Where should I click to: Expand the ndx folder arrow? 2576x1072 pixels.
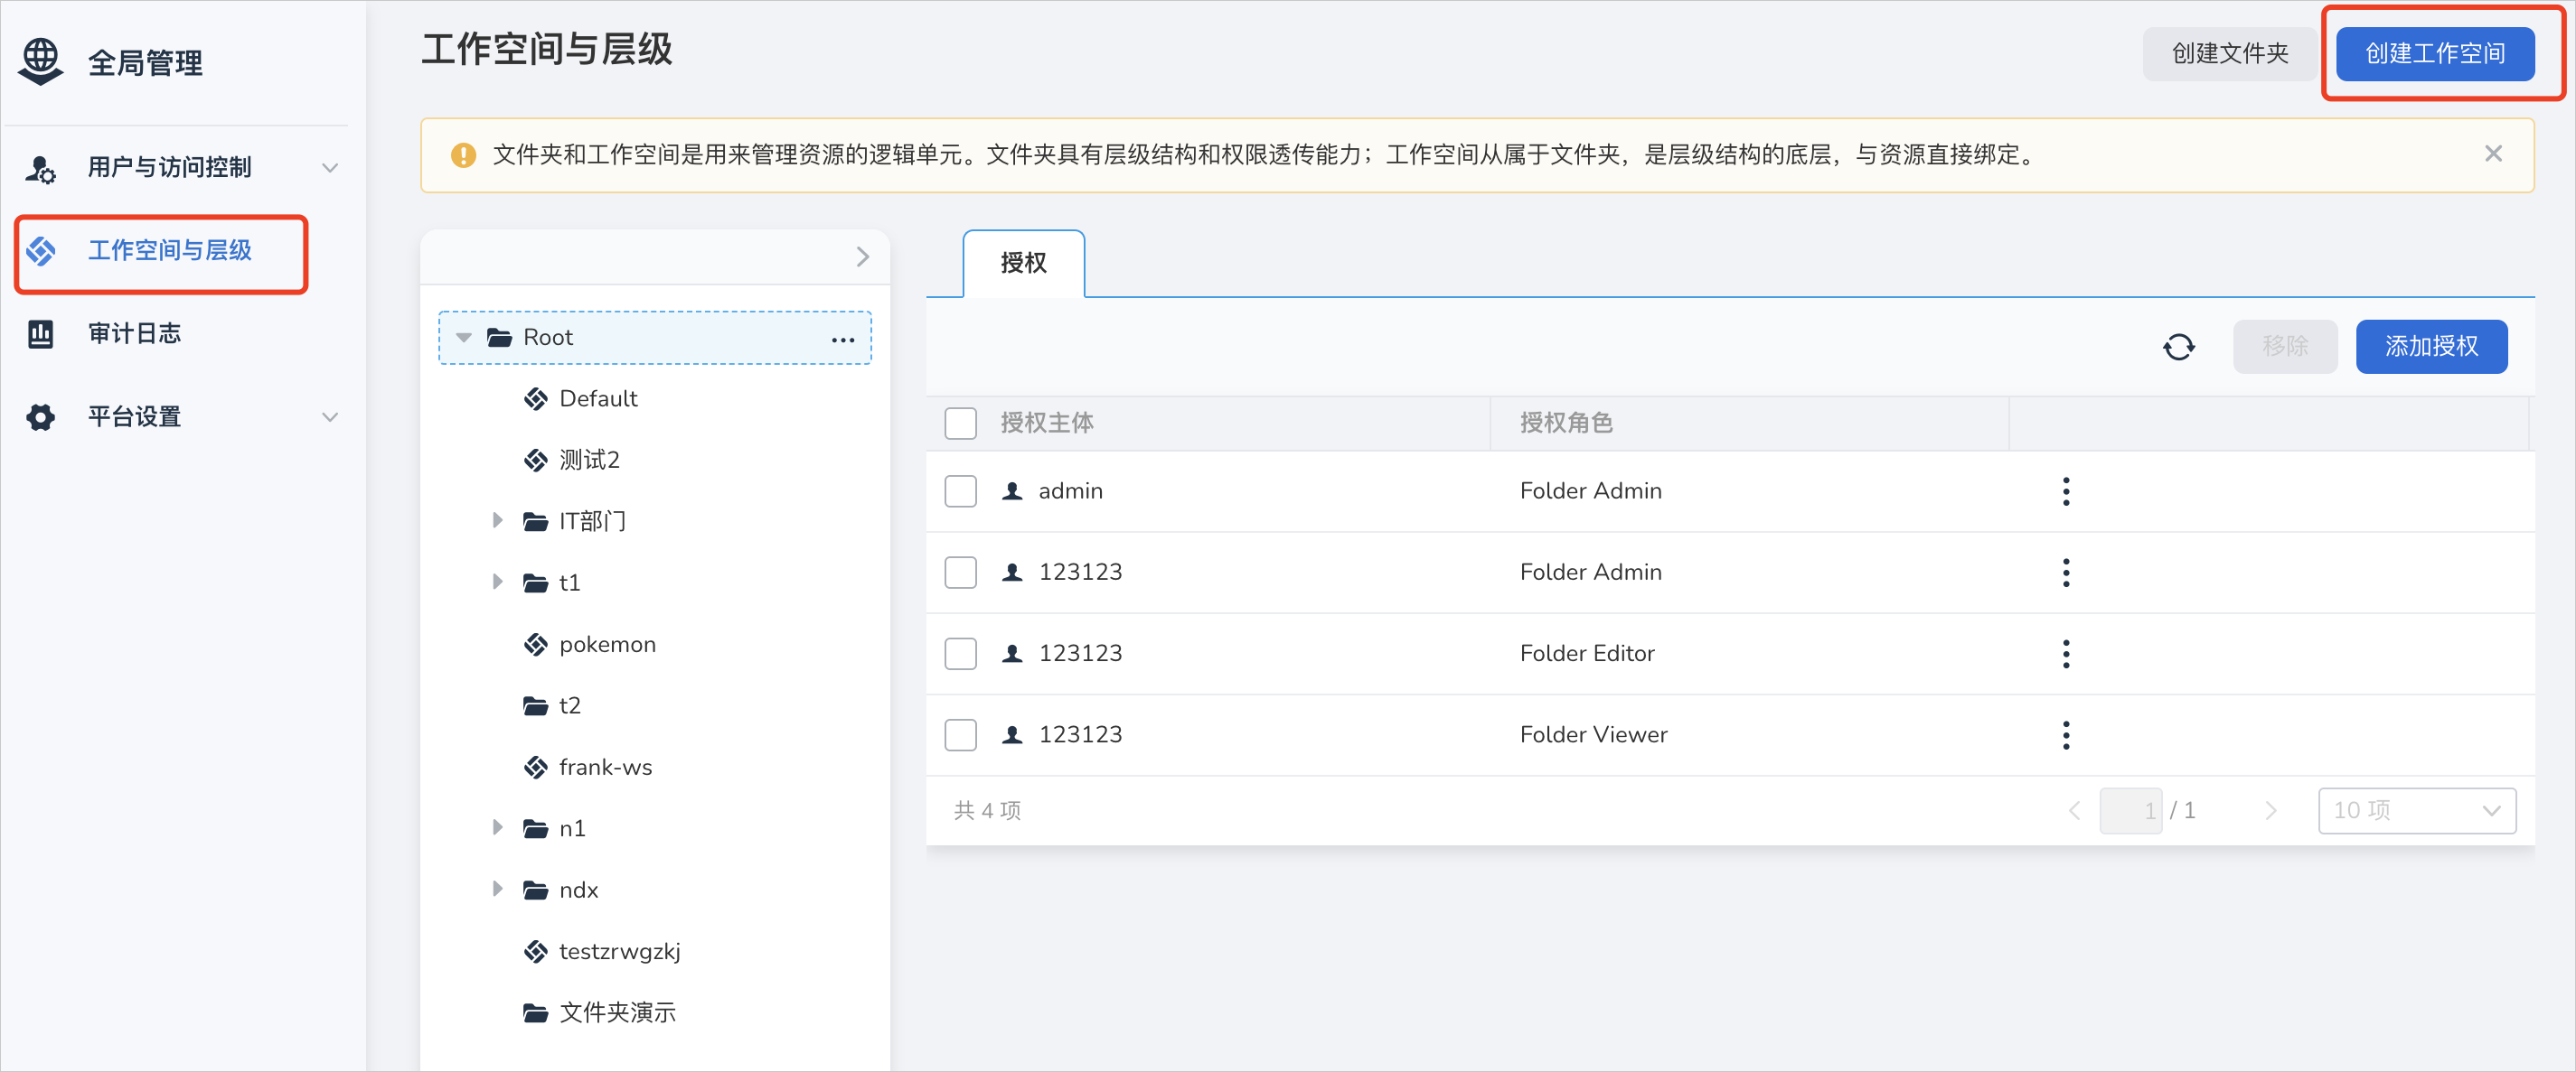coord(497,890)
